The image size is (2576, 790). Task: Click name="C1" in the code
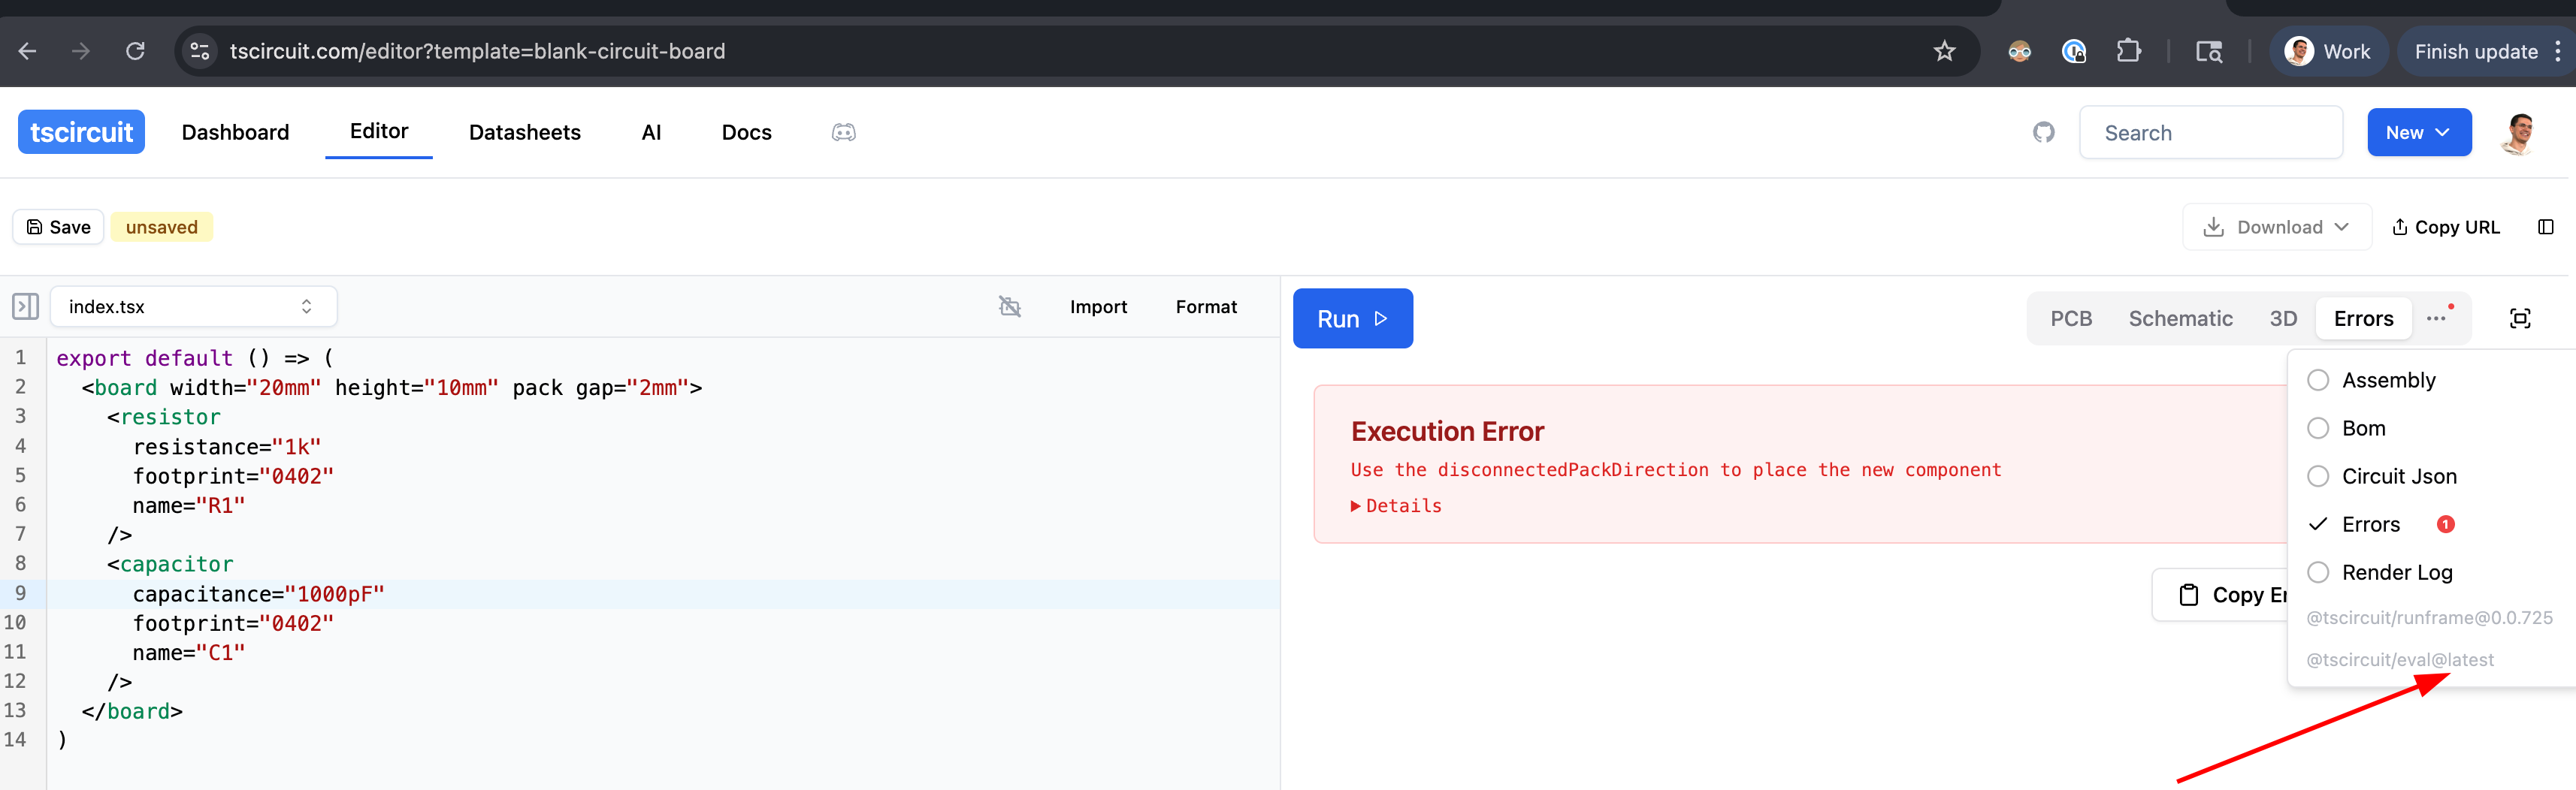tap(189, 653)
